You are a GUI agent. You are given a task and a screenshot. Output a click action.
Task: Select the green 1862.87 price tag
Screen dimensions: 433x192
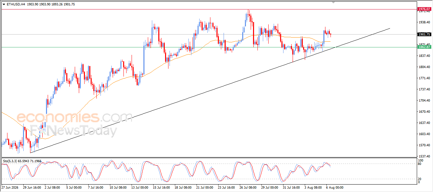point(424,47)
